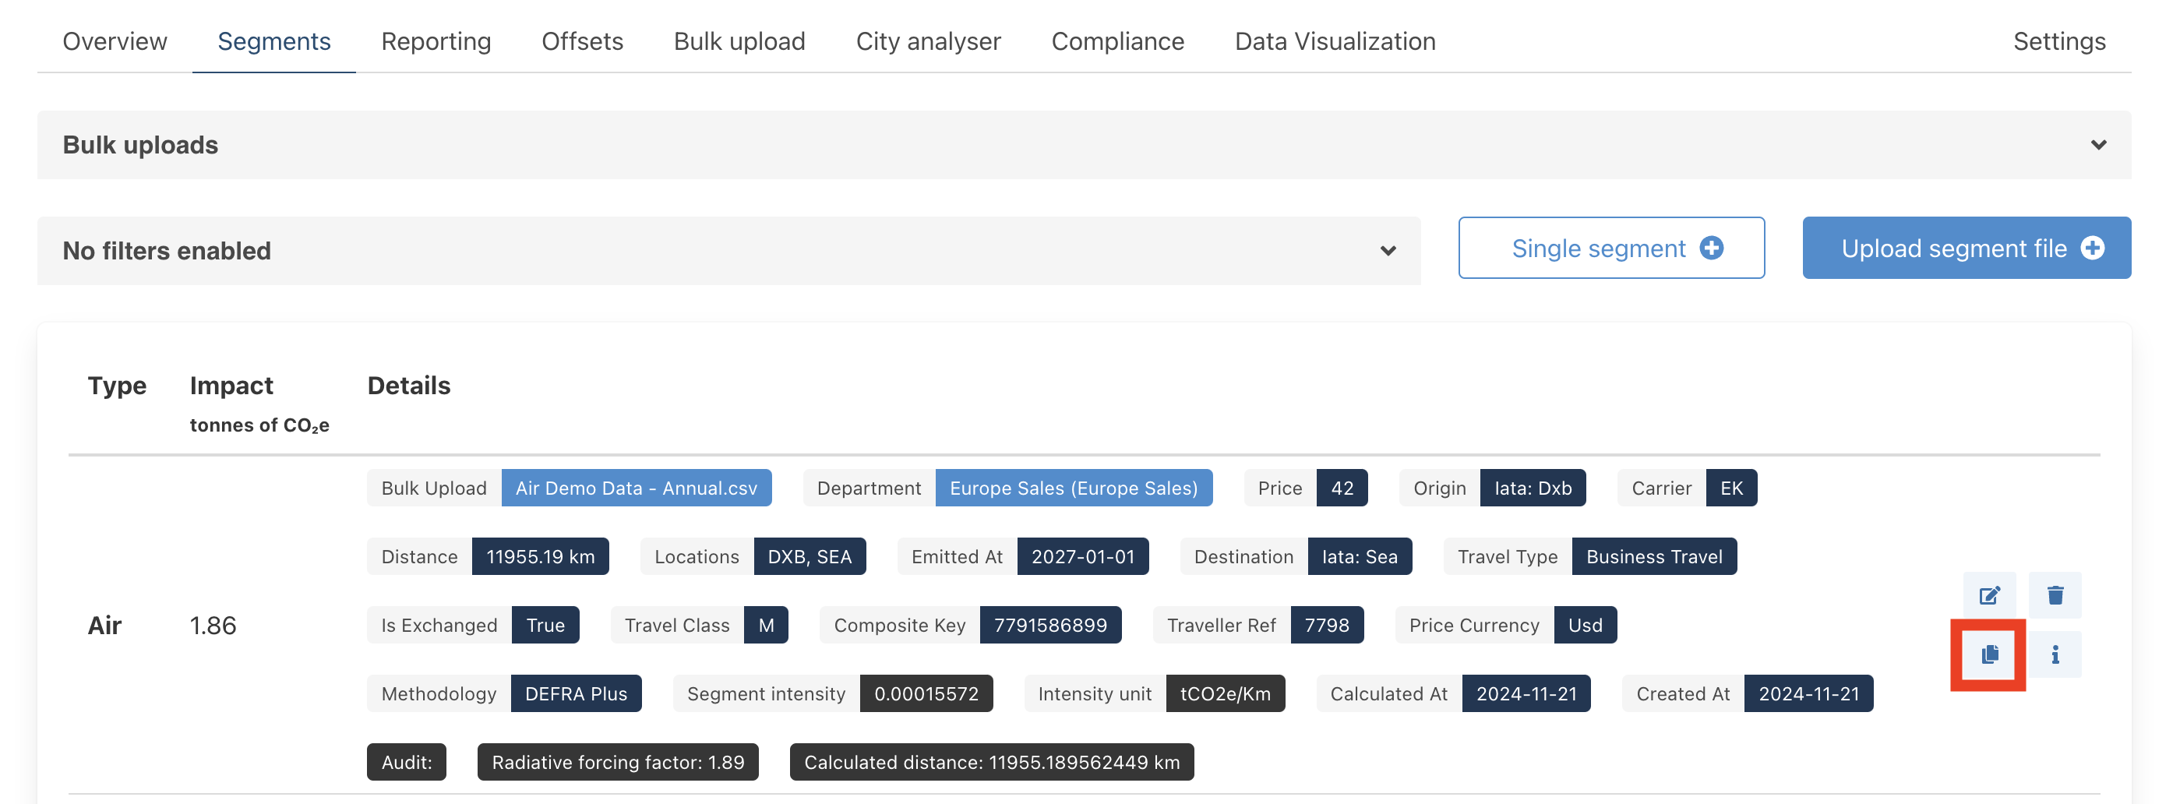Click the duplicate segment copy icon
Viewport: 2180px width, 804px height.
pos(1989,654)
